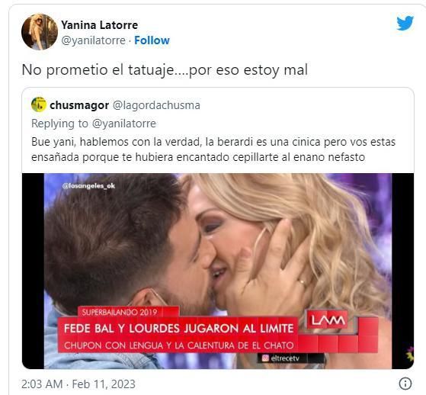Click the SUPERBAILANDO 2019 label
The image size is (426, 395).
(x=120, y=312)
